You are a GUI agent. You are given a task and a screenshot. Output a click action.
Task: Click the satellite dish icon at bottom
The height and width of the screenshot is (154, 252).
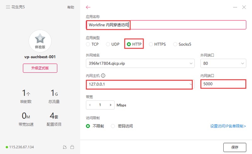coord(65,147)
